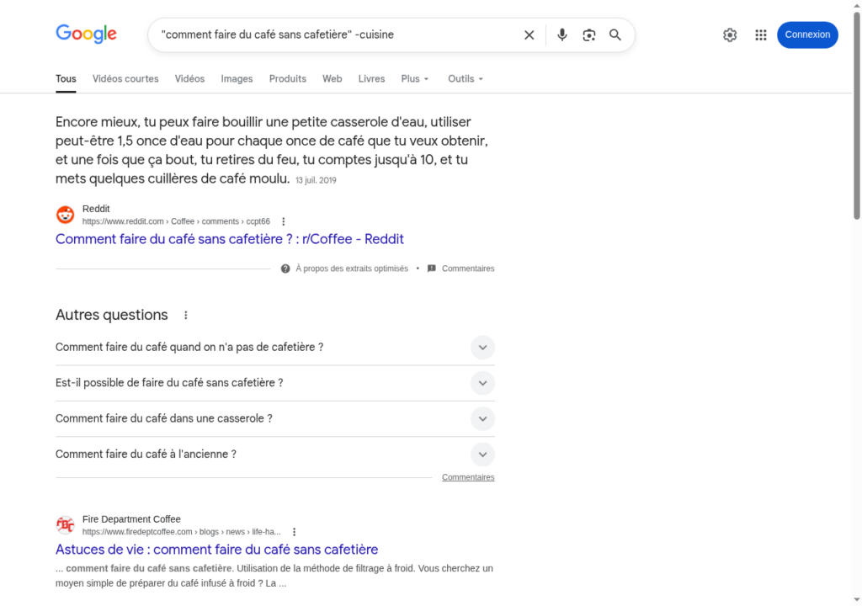Expand 'Est-il possible de faire du café sans cafetière ?'
This screenshot has height=606, width=862.
[x=482, y=383]
